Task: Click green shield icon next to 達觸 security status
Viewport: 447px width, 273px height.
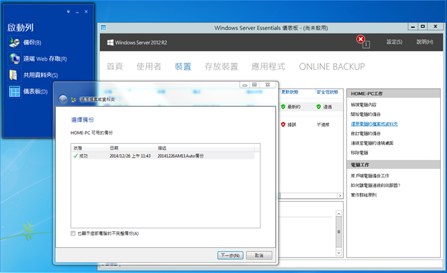Action: coord(318,107)
